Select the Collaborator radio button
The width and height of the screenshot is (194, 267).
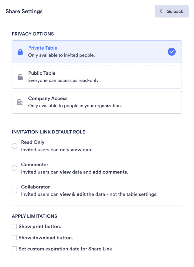[14, 191]
